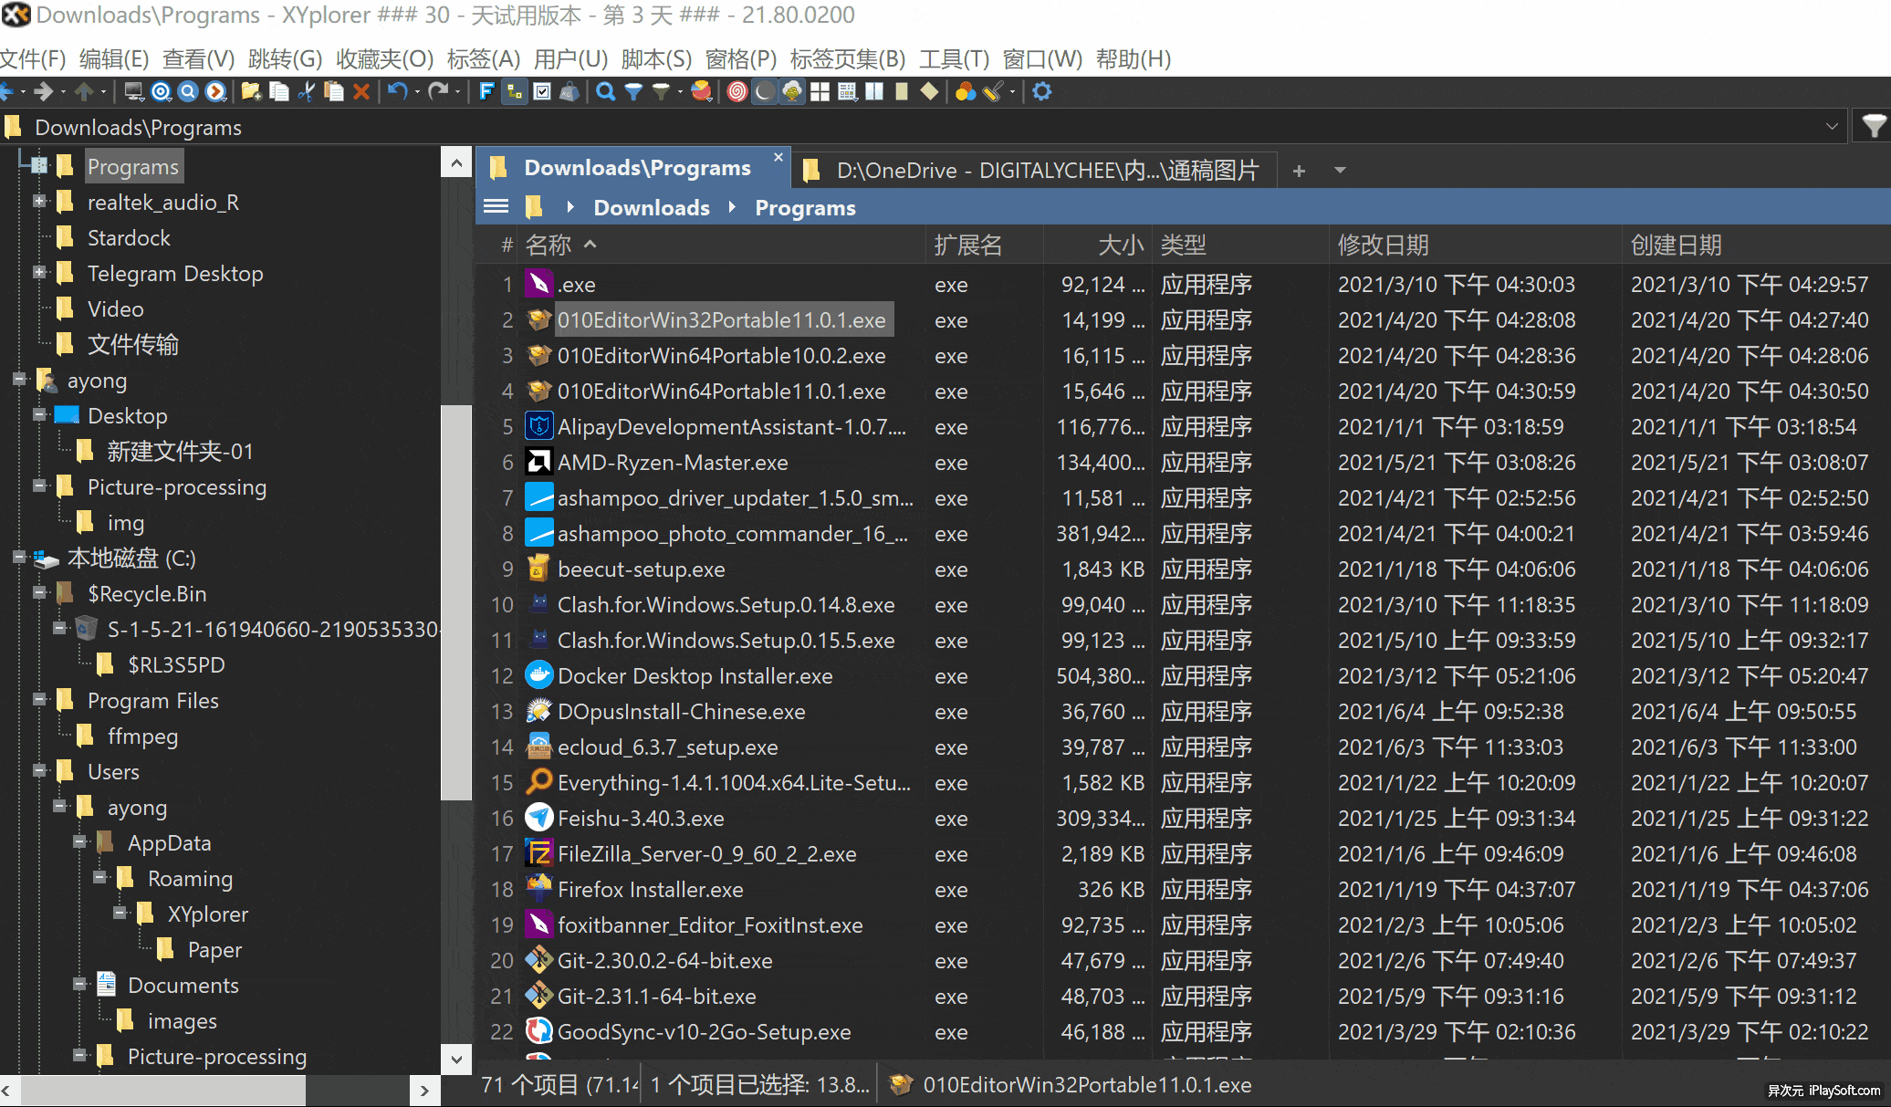Click the tree horizontal scrollbar right arrow

424,1090
